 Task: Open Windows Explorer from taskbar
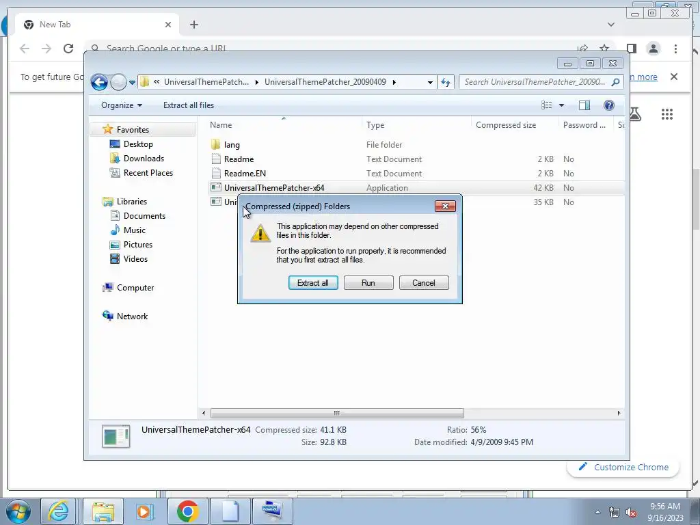pyautogui.click(x=103, y=511)
